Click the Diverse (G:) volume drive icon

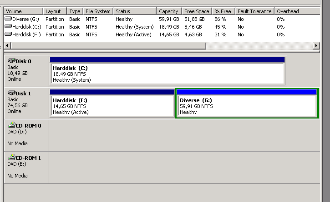8,19
